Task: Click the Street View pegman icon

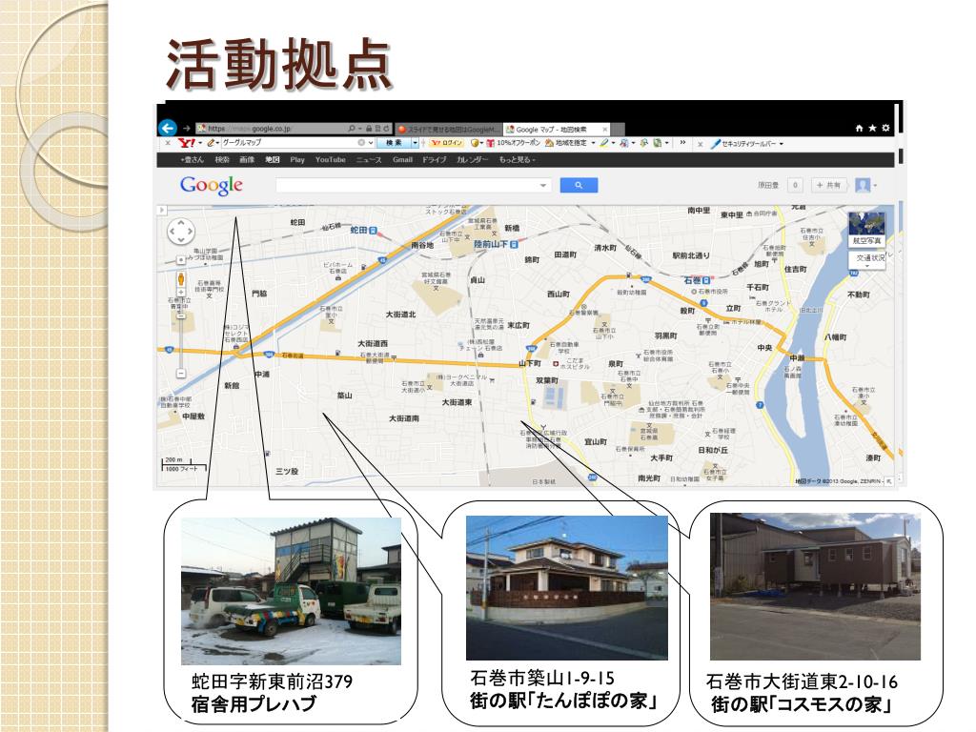Action: coord(180,278)
